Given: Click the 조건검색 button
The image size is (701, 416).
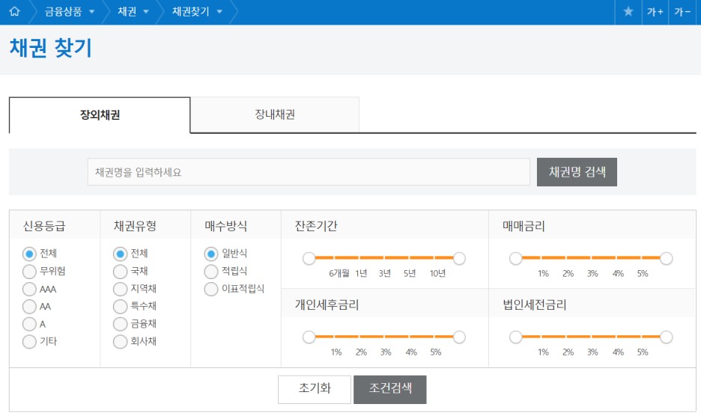Looking at the screenshot, I should tap(390, 389).
